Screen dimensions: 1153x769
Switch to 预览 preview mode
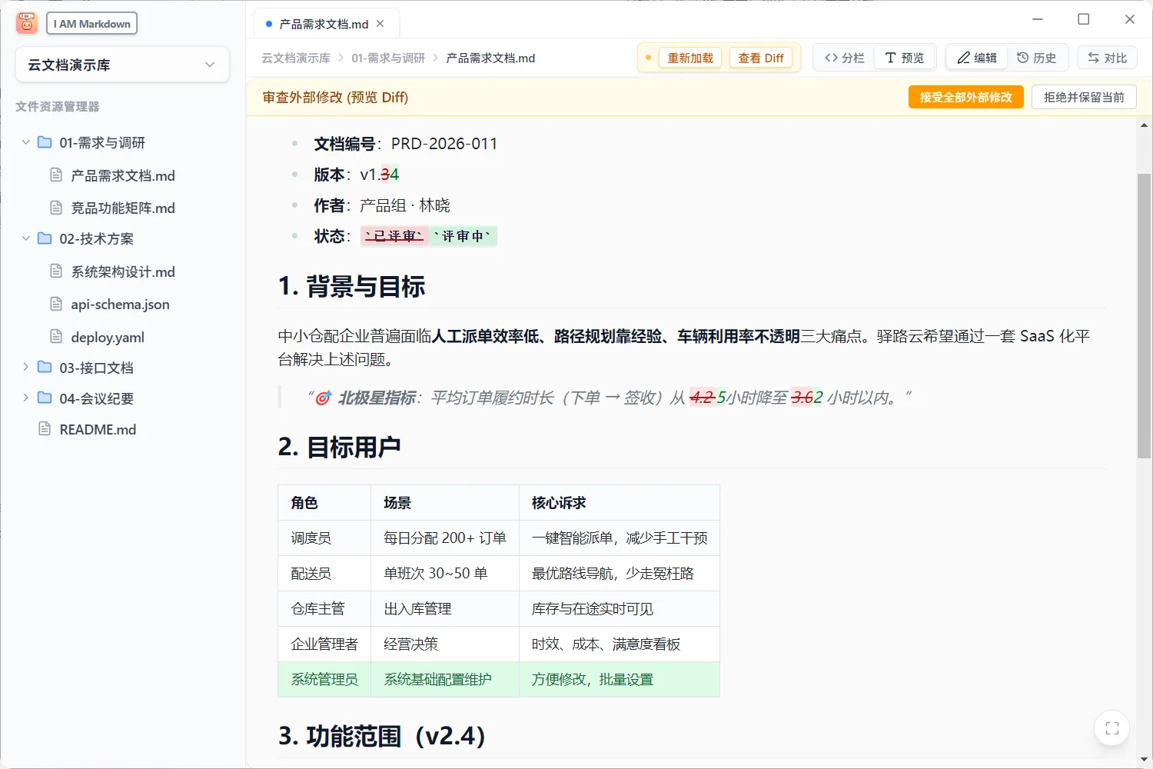point(905,58)
